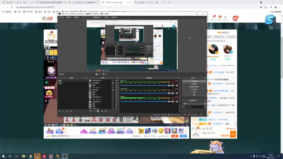Adjust transition duration stepper arrows
The height and width of the screenshot is (159, 283).
205,107
